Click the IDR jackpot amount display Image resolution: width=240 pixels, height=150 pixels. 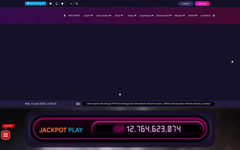[147, 129]
